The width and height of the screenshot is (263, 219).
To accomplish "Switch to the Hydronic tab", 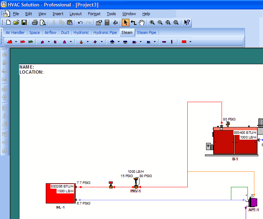I will pyautogui.click(x=81, y=32).
